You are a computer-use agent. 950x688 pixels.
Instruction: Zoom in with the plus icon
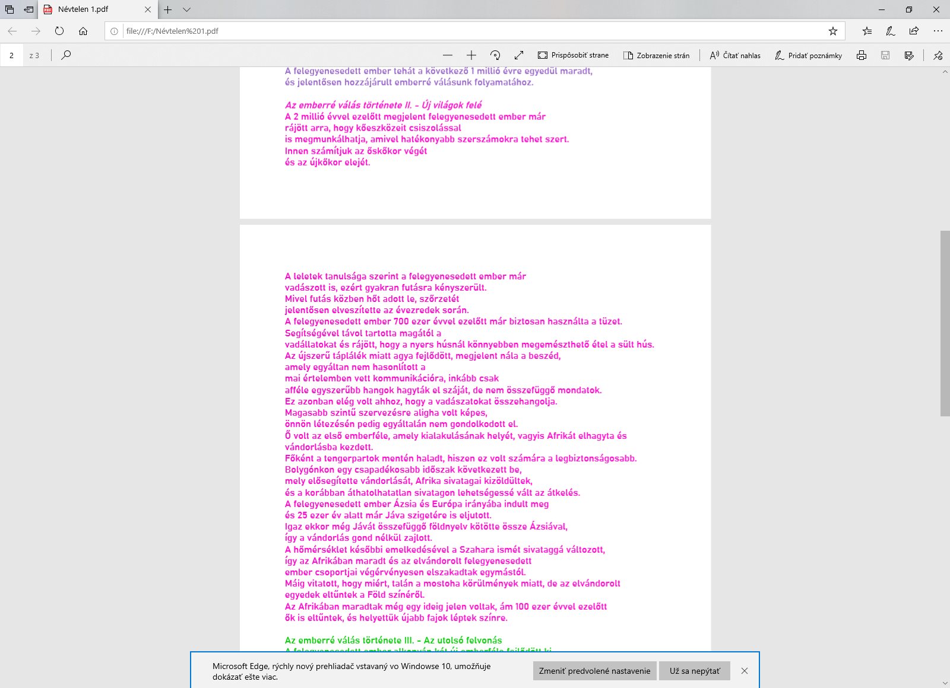coord(471,55)
